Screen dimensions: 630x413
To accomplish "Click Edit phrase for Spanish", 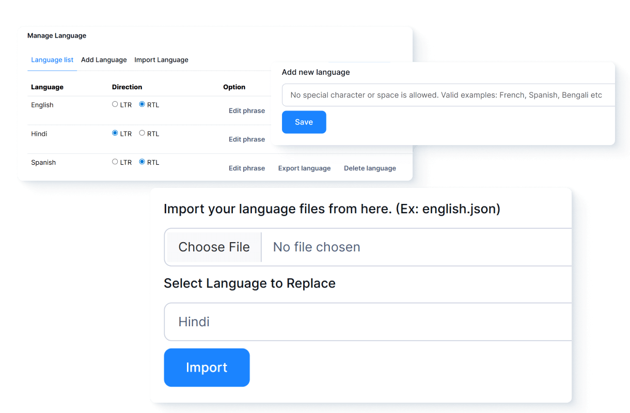I will [247, 168].
